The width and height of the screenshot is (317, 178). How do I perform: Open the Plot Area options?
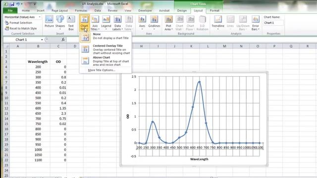[168, 23]
